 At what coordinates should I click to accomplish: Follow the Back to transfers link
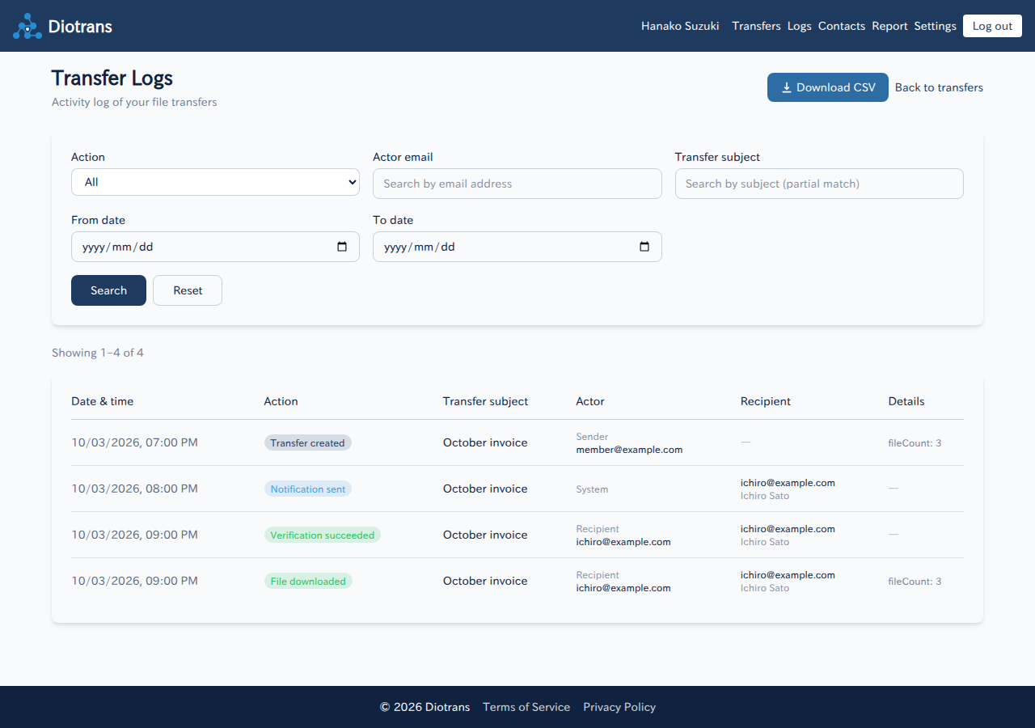(939, 87)
